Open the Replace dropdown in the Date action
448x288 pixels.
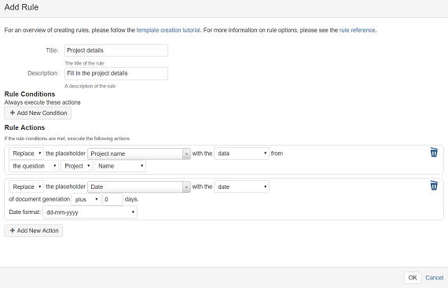26,186
